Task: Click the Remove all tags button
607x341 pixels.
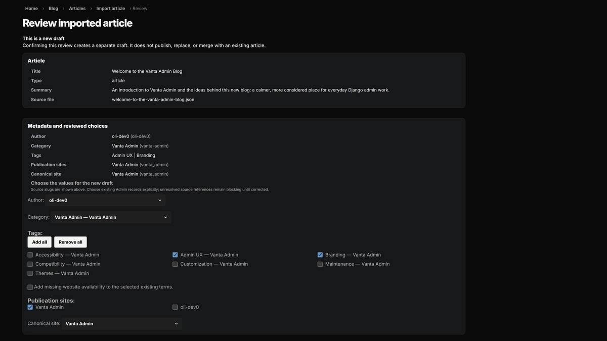Action: (x=70, y=242)
